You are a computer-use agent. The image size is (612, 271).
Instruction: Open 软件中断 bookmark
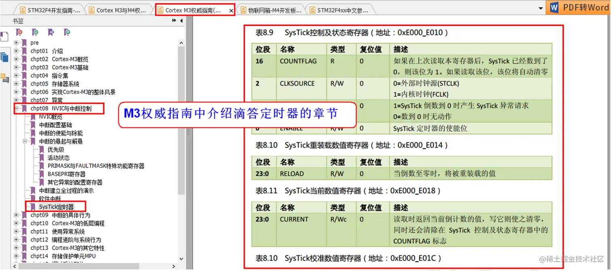tap(50, 199)
